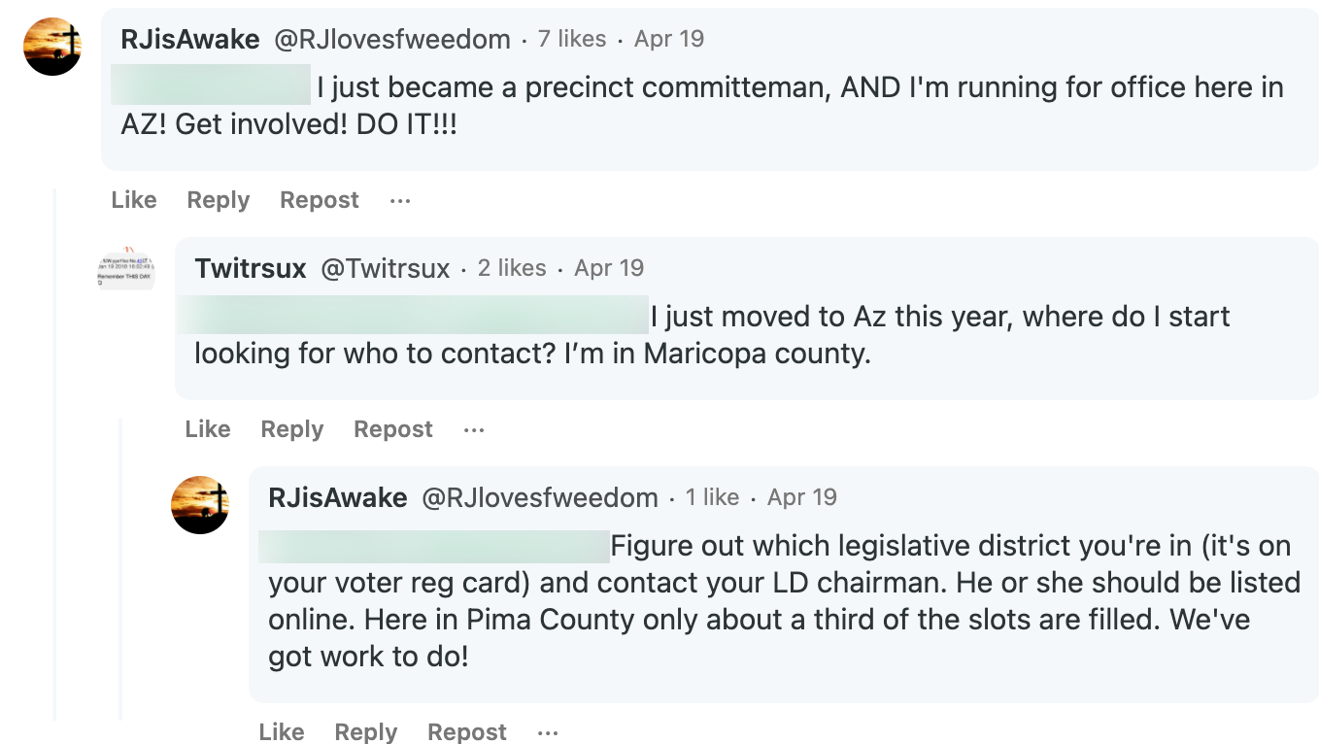This screenshot has height=744, width=1319.
Task: Like the precinct committeeman comment
Action: click(x=134, y=200)
